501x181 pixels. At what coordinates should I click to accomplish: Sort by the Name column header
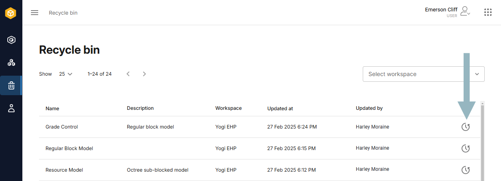(52, 109)
